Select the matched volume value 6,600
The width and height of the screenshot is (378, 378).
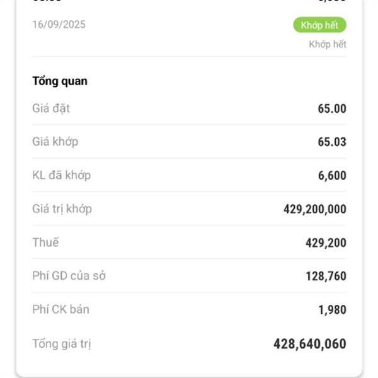(x=331, y=176)
